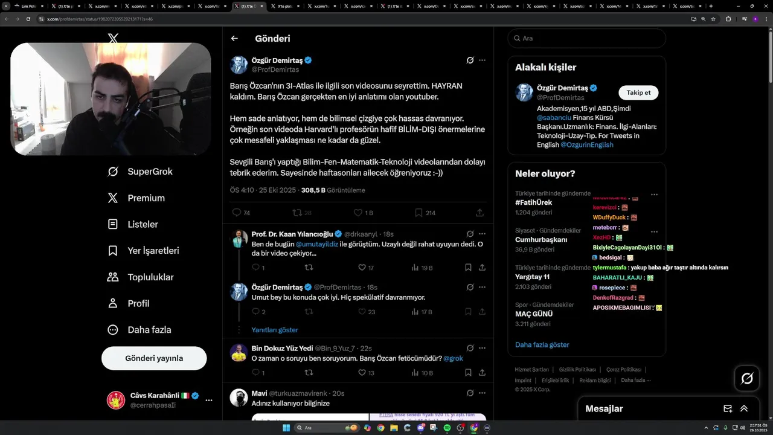Click the Gönderi yayınla button
The width and height of the screenshot is (773, 435).
click(x=154, y=358)
